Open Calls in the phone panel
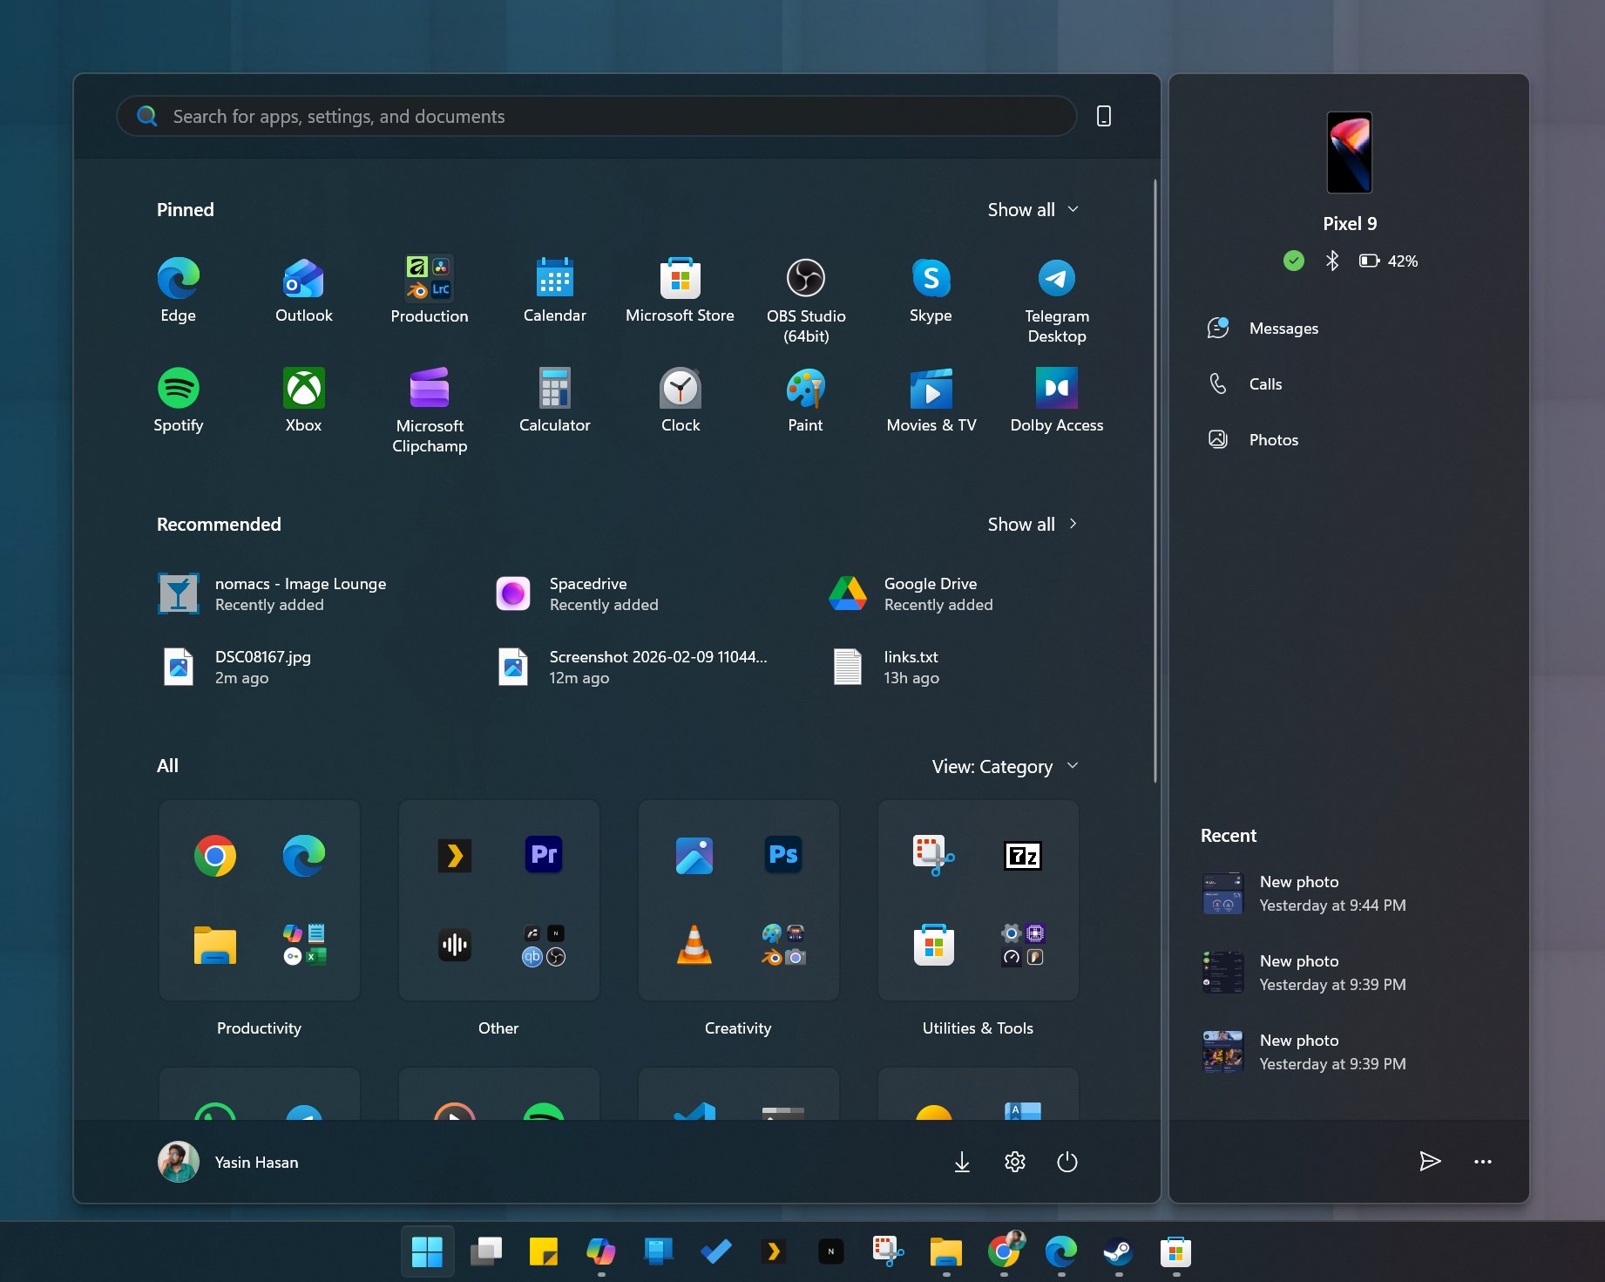 tap(1244, 384)
